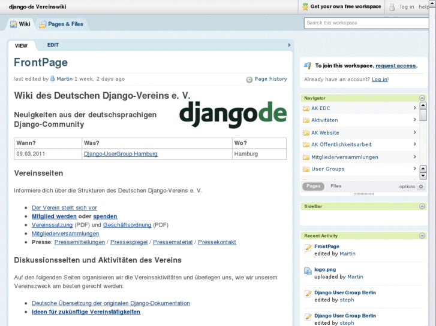Click the options label in Navigator

[407, 187]
